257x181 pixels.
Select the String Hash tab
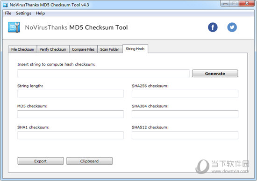point(135,49)
